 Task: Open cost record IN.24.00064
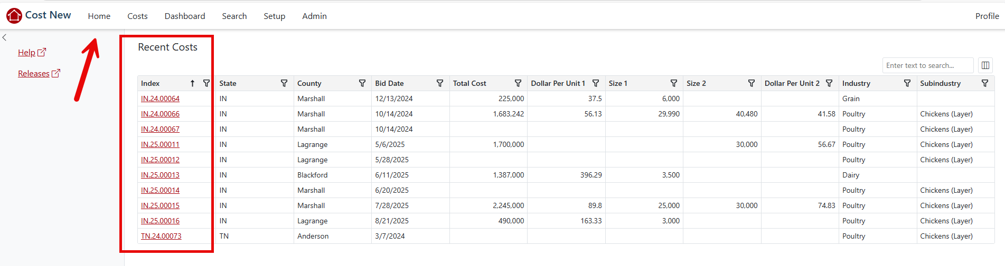pyautogui.click(x=160, y=98)
